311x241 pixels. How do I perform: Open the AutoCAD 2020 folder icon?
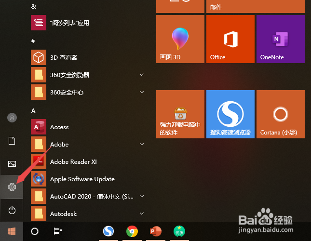39,196
